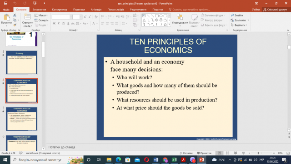Align text left
Viewport: 291px width, 164px height.
click(103, 23)
